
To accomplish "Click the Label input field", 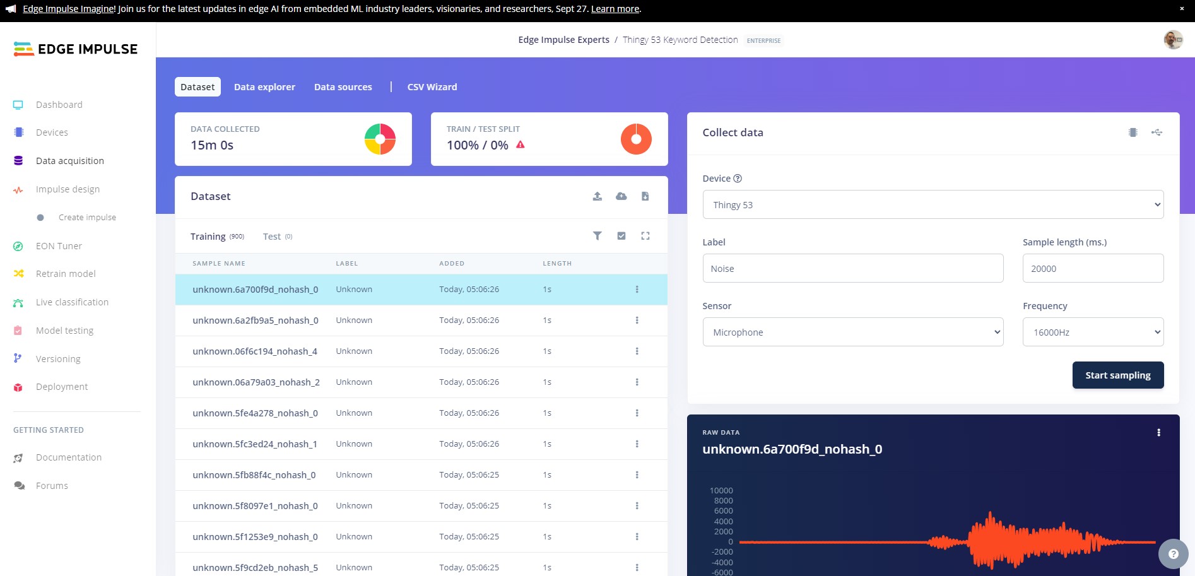I will (852, 268).
